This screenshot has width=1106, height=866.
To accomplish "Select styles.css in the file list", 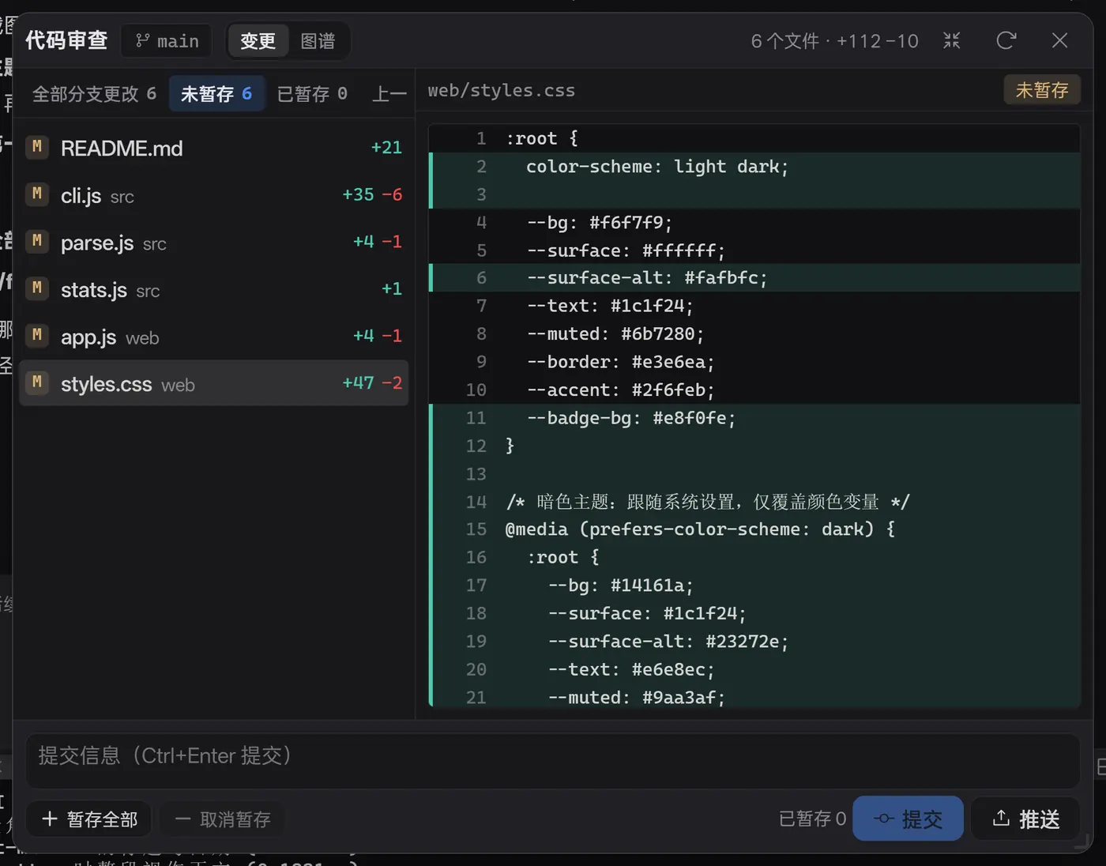I will 213,383.
